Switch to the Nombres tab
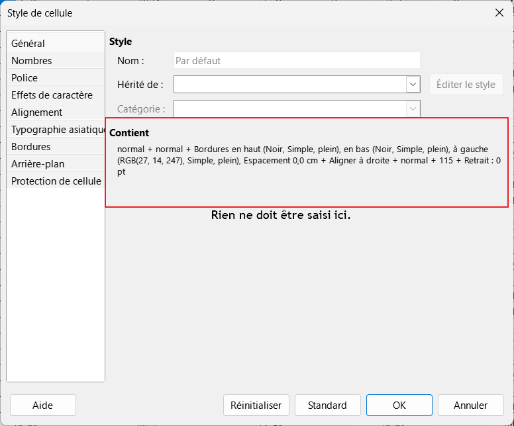Viewport: 514px width, 426px height. point(32,61)
